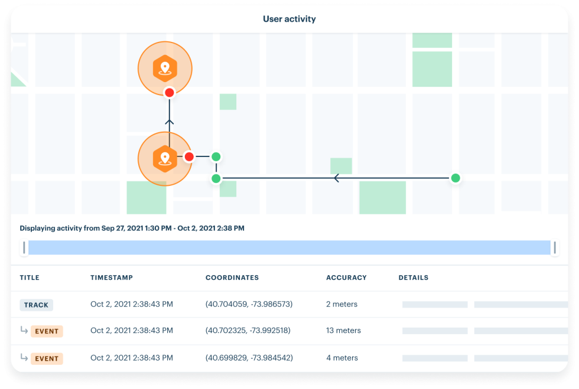Sort by the TIMESTAMP column header
This screenshot has width=579, height=389.
(x=112, y=277)
